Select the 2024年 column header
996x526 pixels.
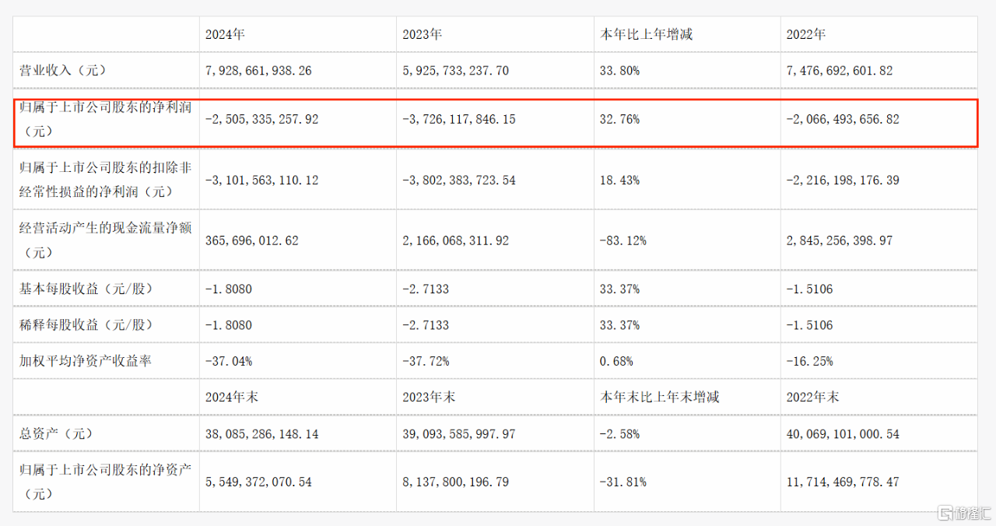click(x=225, y=34)
